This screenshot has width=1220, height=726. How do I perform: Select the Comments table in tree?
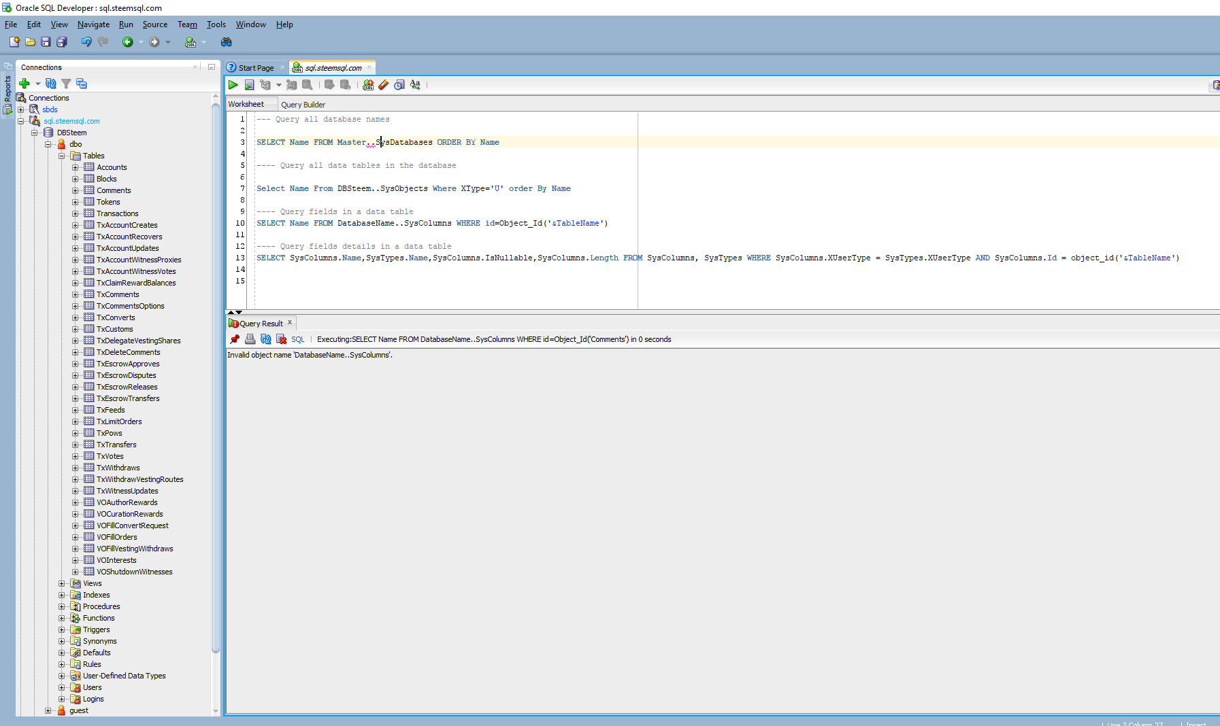coord(114,190)
